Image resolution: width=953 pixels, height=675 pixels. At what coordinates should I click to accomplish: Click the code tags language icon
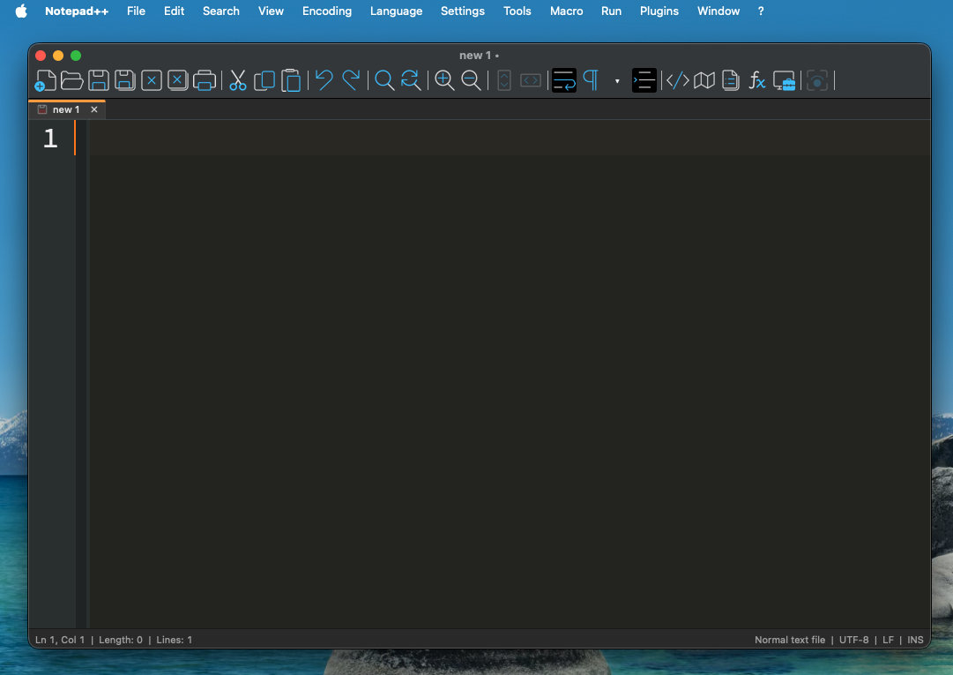coord(678,80)
